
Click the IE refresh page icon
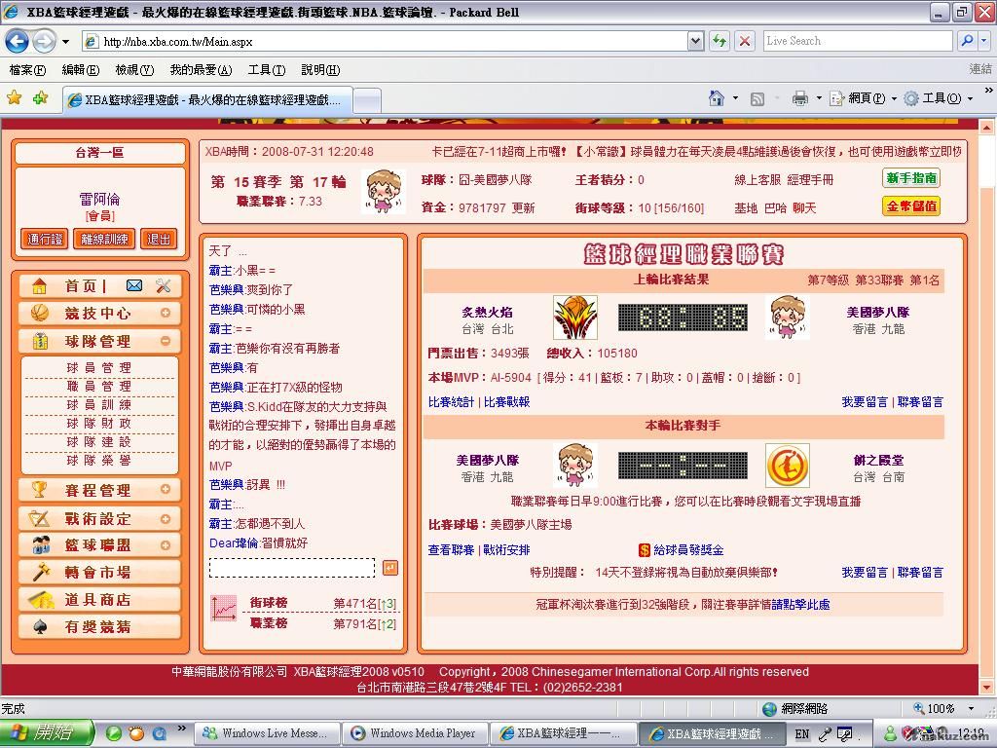(720, 41)
